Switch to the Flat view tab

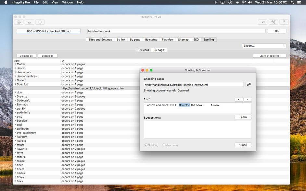pos(167,40)
